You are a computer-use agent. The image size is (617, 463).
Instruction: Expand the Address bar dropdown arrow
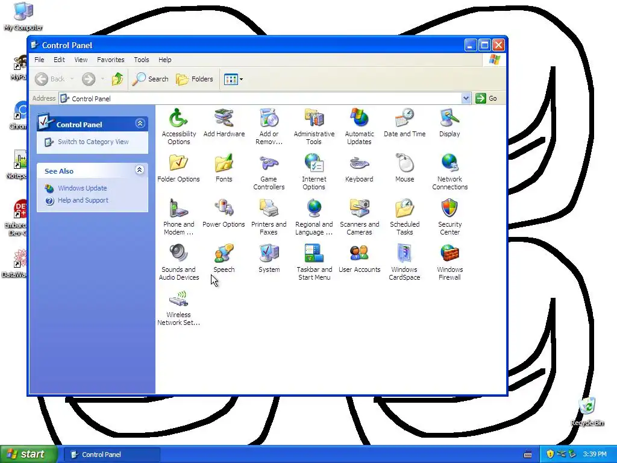(x=466, y=98)
